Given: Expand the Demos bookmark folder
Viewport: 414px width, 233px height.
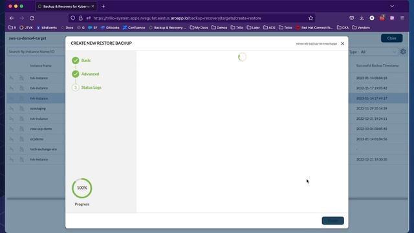Looking at the screenshot, I should [x=219, y=27].
